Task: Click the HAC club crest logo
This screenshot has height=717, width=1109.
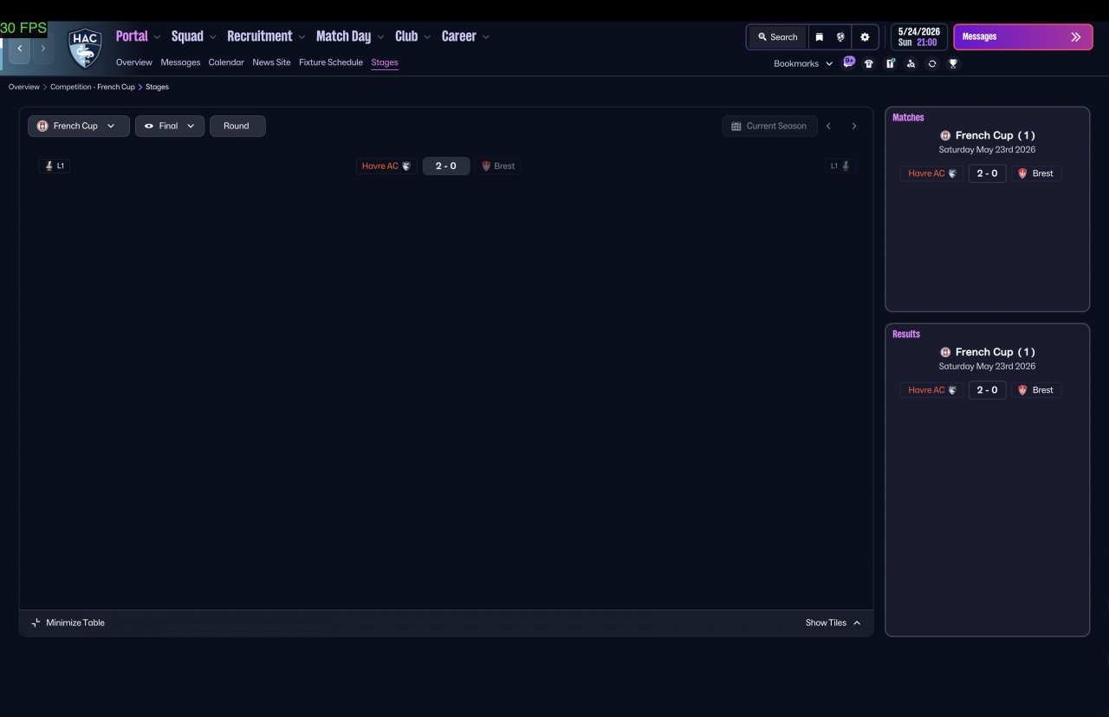Action: coord(85,48)
